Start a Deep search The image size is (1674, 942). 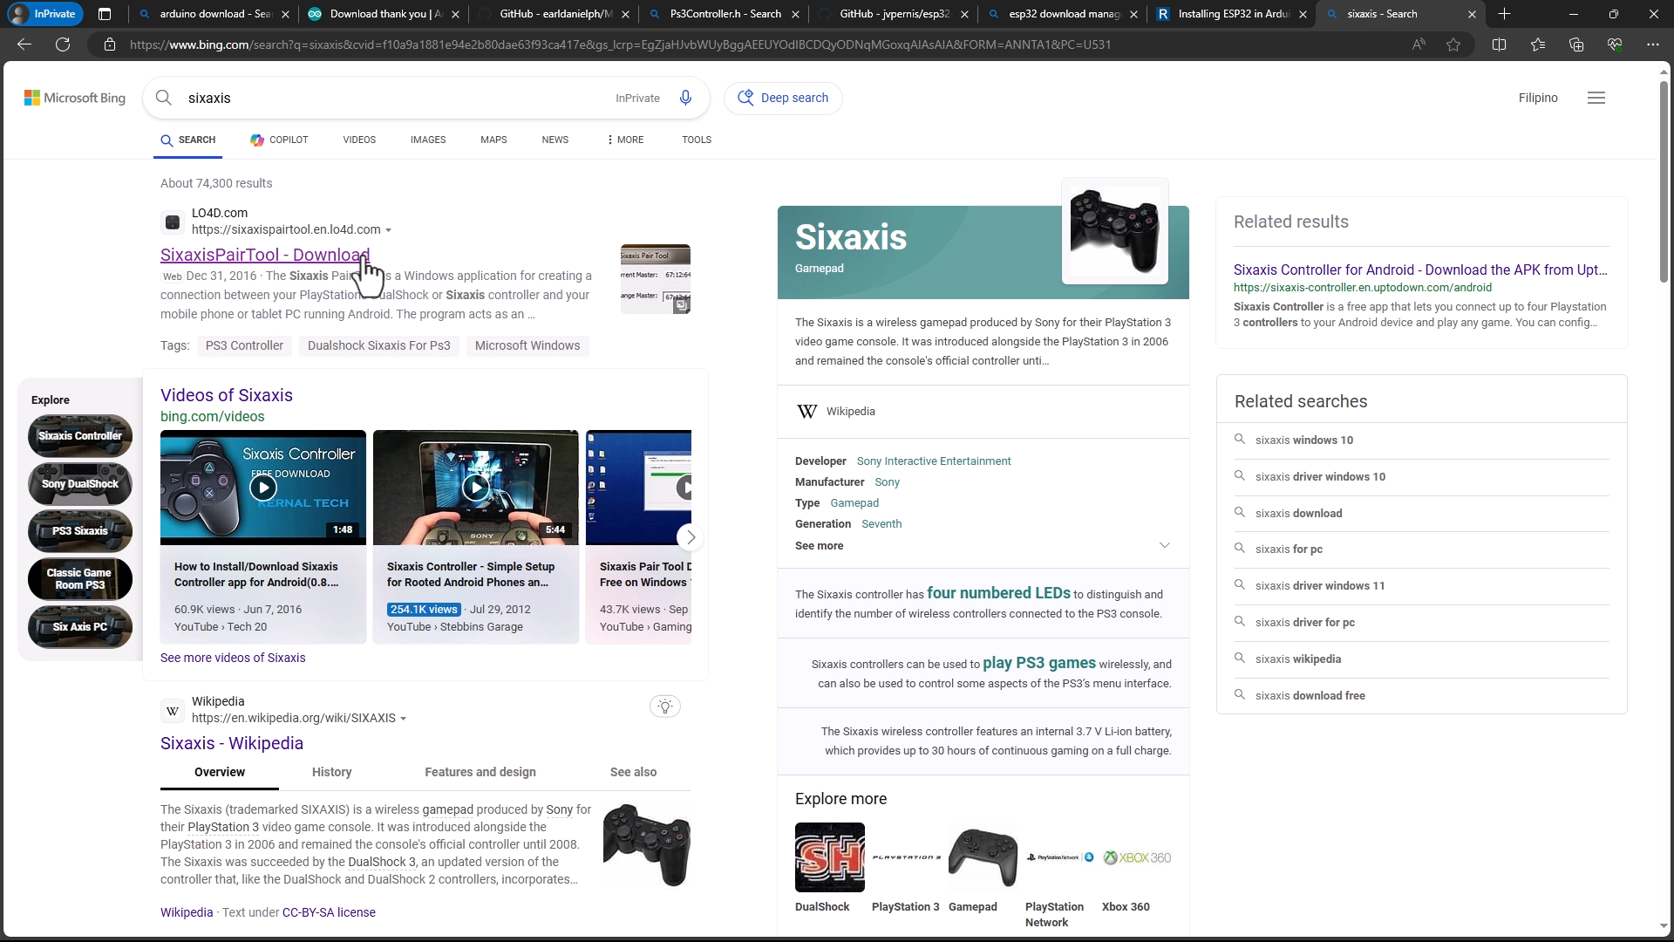[x=783, y=98]
